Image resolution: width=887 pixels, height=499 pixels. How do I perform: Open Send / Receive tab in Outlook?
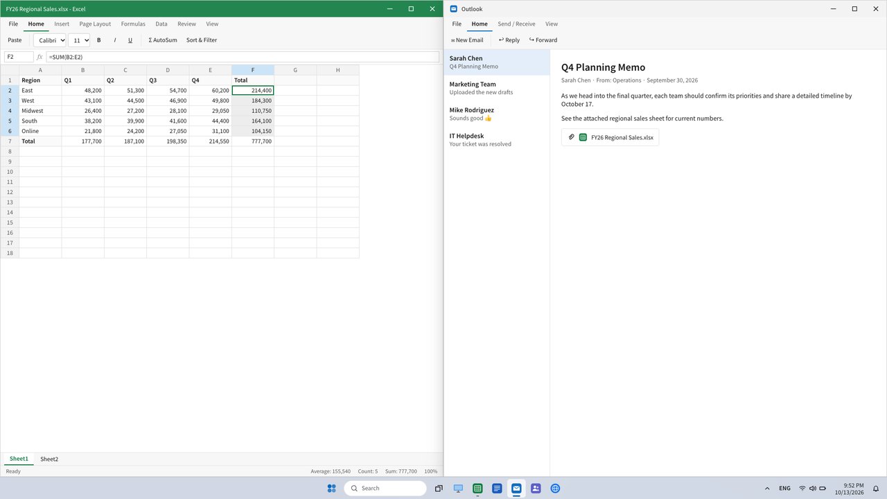tap(516, 24)
